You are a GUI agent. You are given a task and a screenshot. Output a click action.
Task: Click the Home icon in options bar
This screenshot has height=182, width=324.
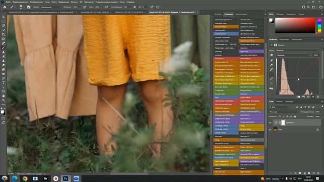(5, 7)
